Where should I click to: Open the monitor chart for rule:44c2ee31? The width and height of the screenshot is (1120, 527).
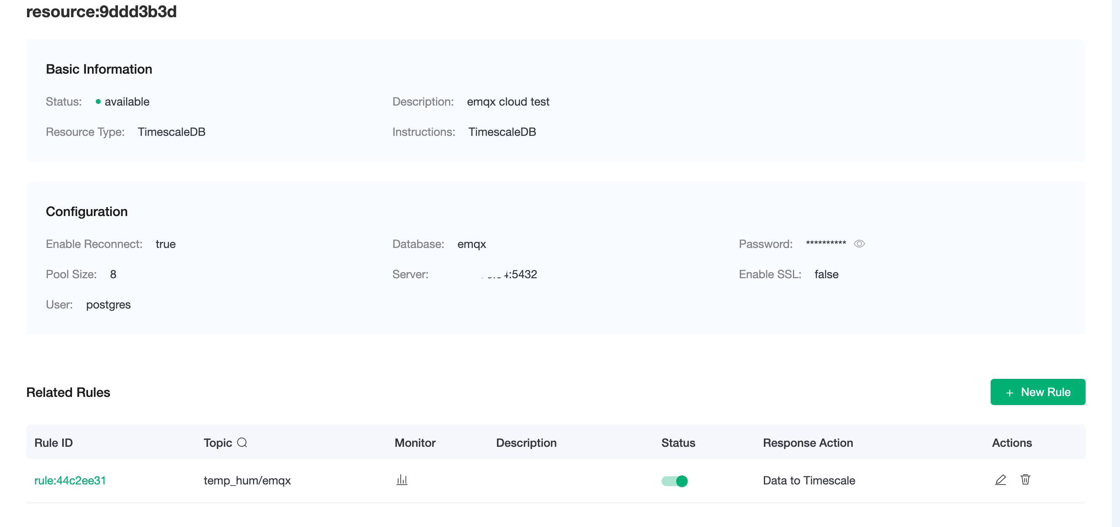[402, 480]
